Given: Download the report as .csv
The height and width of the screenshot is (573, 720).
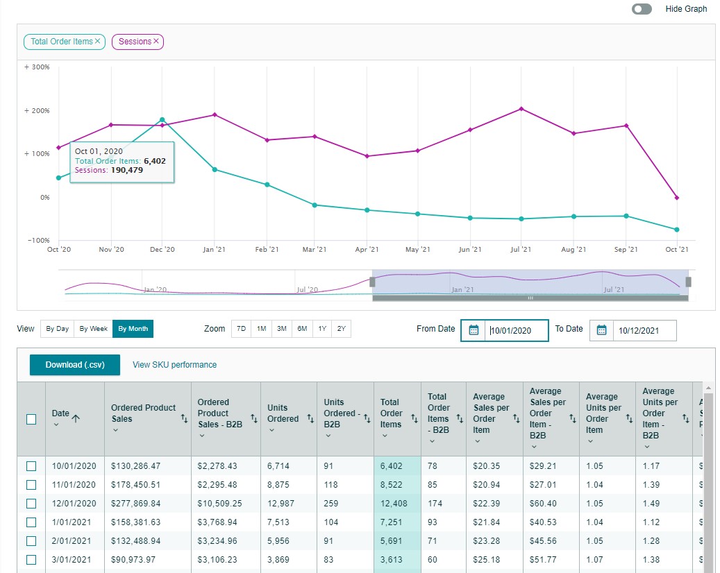Looking at the screenshot, I should [x=75, y=365].
